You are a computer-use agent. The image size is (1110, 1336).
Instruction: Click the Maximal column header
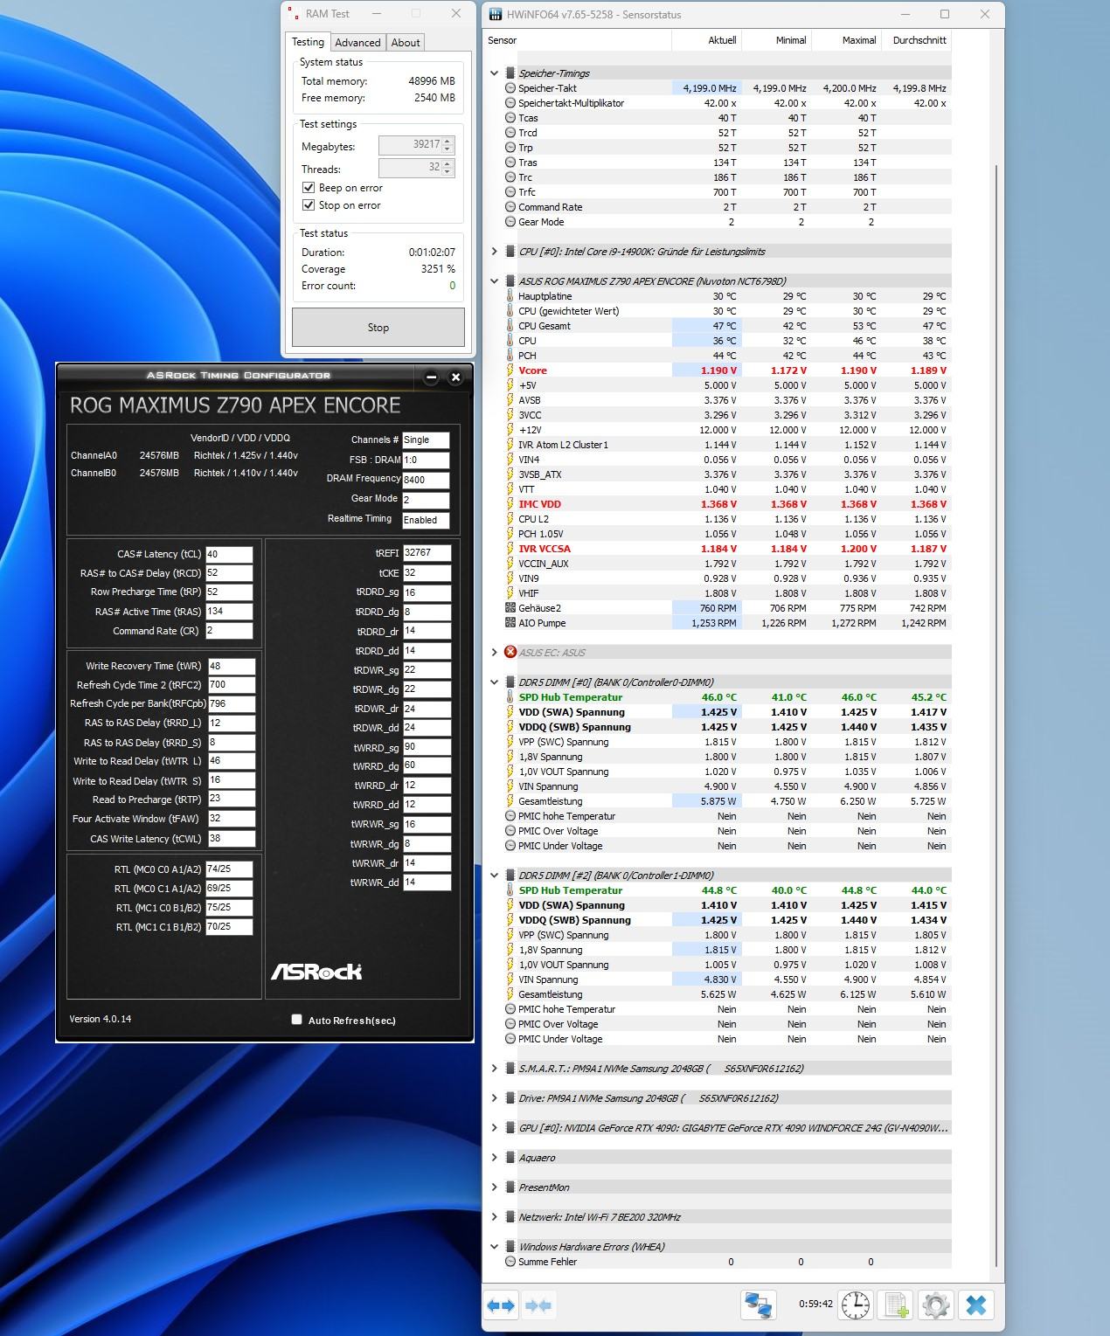point(847,40)
